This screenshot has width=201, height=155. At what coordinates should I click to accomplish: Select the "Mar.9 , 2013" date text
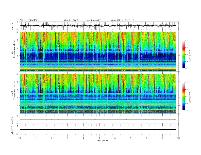point(71,20)
